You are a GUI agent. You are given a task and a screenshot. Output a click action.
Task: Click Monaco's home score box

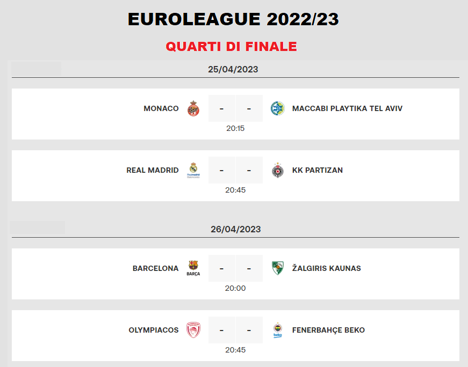pos(221,108)
